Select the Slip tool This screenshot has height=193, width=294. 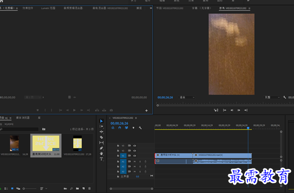click(101, 142)
